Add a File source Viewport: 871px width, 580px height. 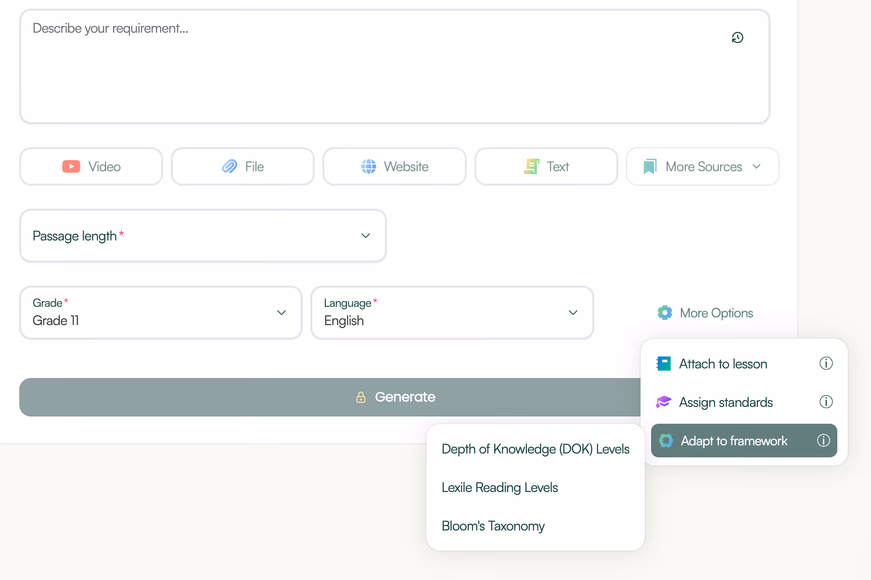coord(243,166)
